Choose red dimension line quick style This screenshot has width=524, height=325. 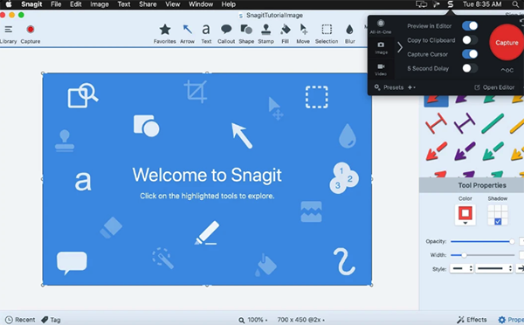436,123
